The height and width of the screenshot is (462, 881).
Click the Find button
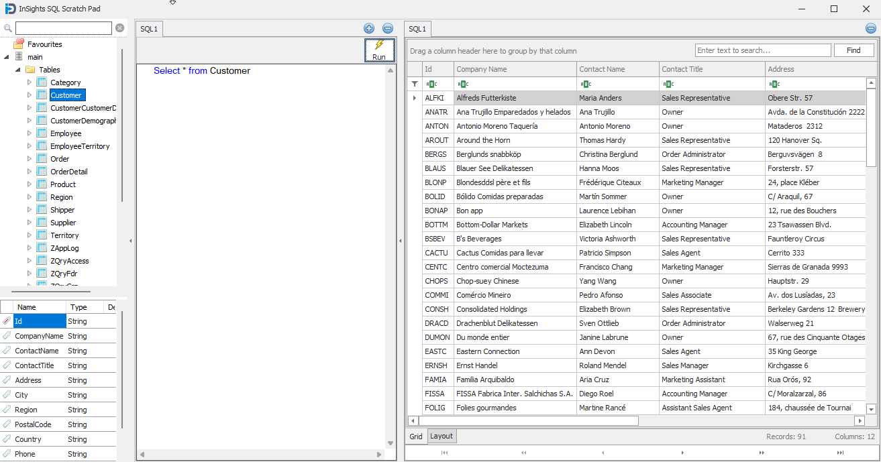pyautogui.click(x=853, y=50)
